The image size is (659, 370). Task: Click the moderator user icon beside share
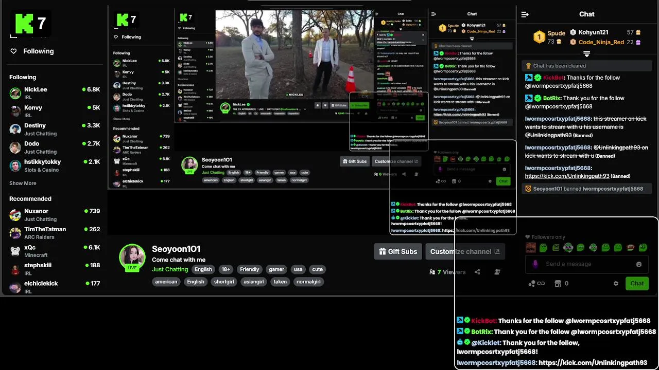[x=497, y=272]
